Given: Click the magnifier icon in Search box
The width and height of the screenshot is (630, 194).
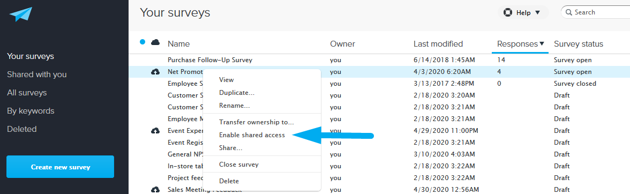Looking at the screenshot, I should point(568,12).
